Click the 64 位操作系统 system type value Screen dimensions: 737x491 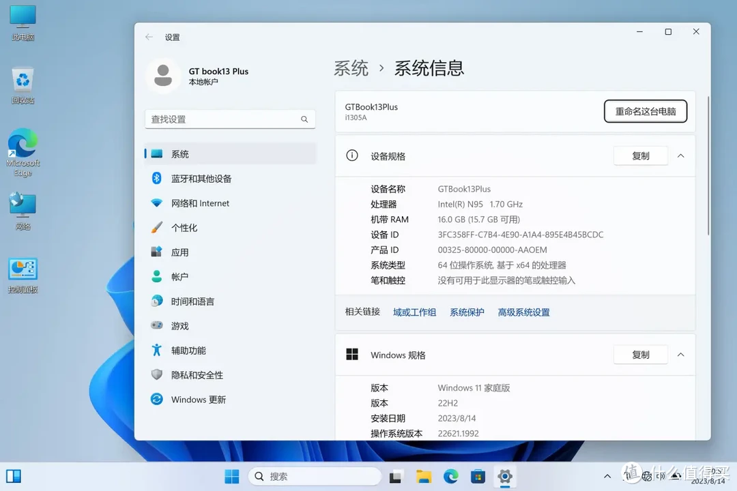[x=502, y=265]
